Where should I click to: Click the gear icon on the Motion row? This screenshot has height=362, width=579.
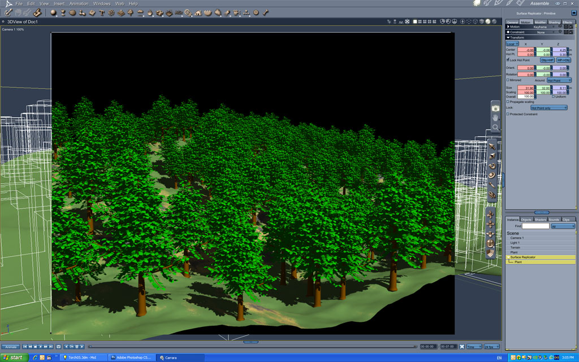(x=560, y=26)
